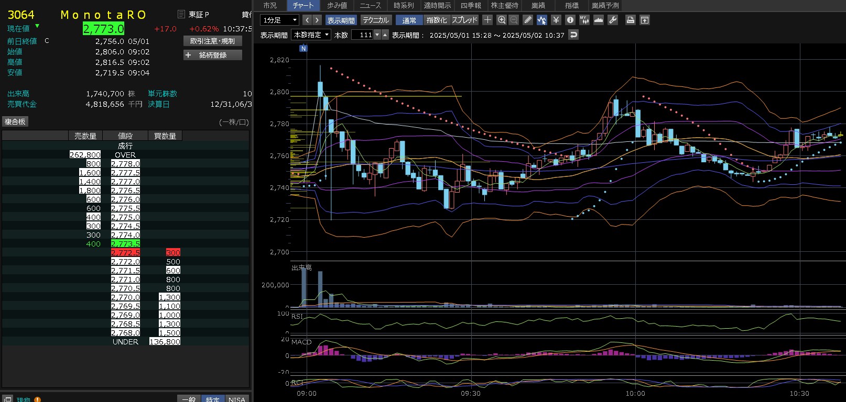Click the N news marker on the chart
This screenshot has height=402, width=846.
click(303, 48)
